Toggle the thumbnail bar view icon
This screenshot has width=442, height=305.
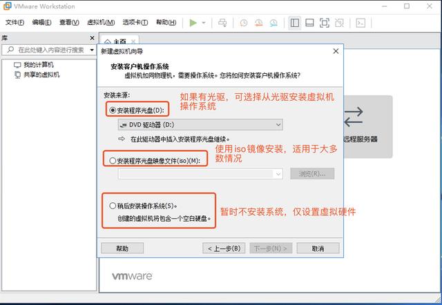pos(309,23)
